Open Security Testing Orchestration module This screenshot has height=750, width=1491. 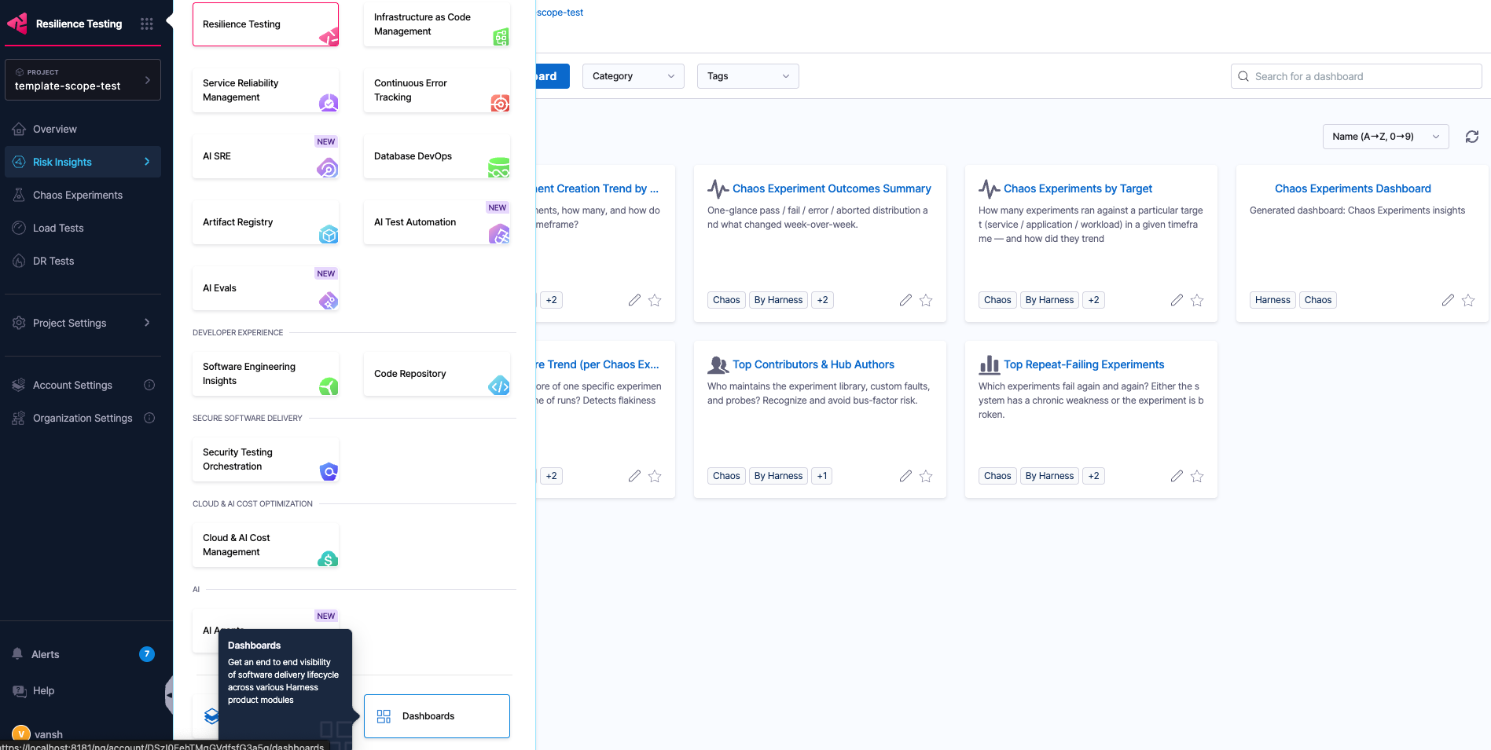click(266, 459)
